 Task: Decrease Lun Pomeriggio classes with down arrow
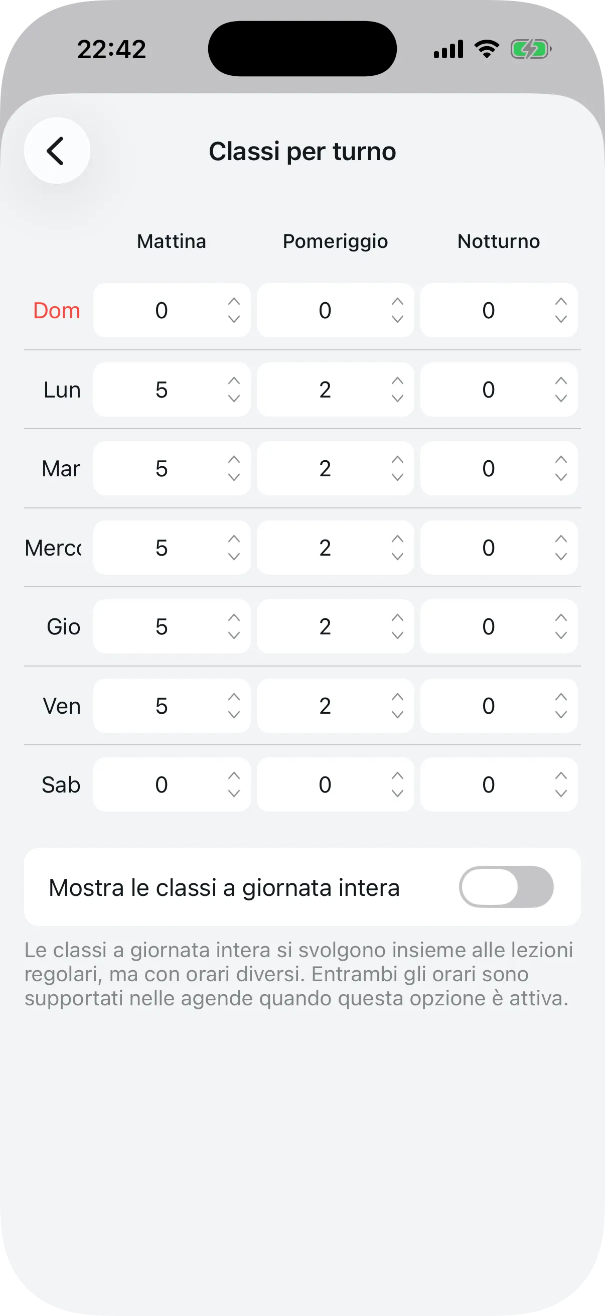tap(397, 399)
